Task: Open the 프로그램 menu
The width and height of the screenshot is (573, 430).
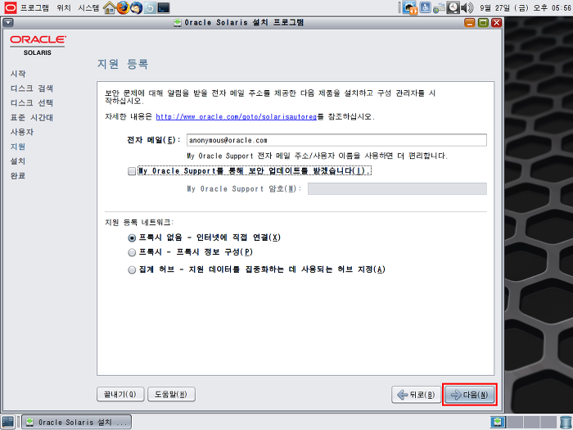Action: click(34, 7)
